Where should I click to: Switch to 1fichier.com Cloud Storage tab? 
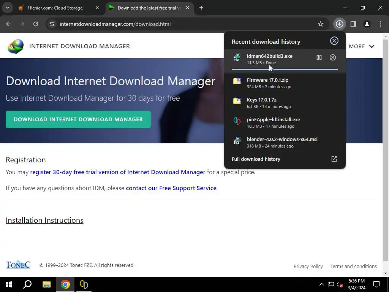tap(55, 8)
